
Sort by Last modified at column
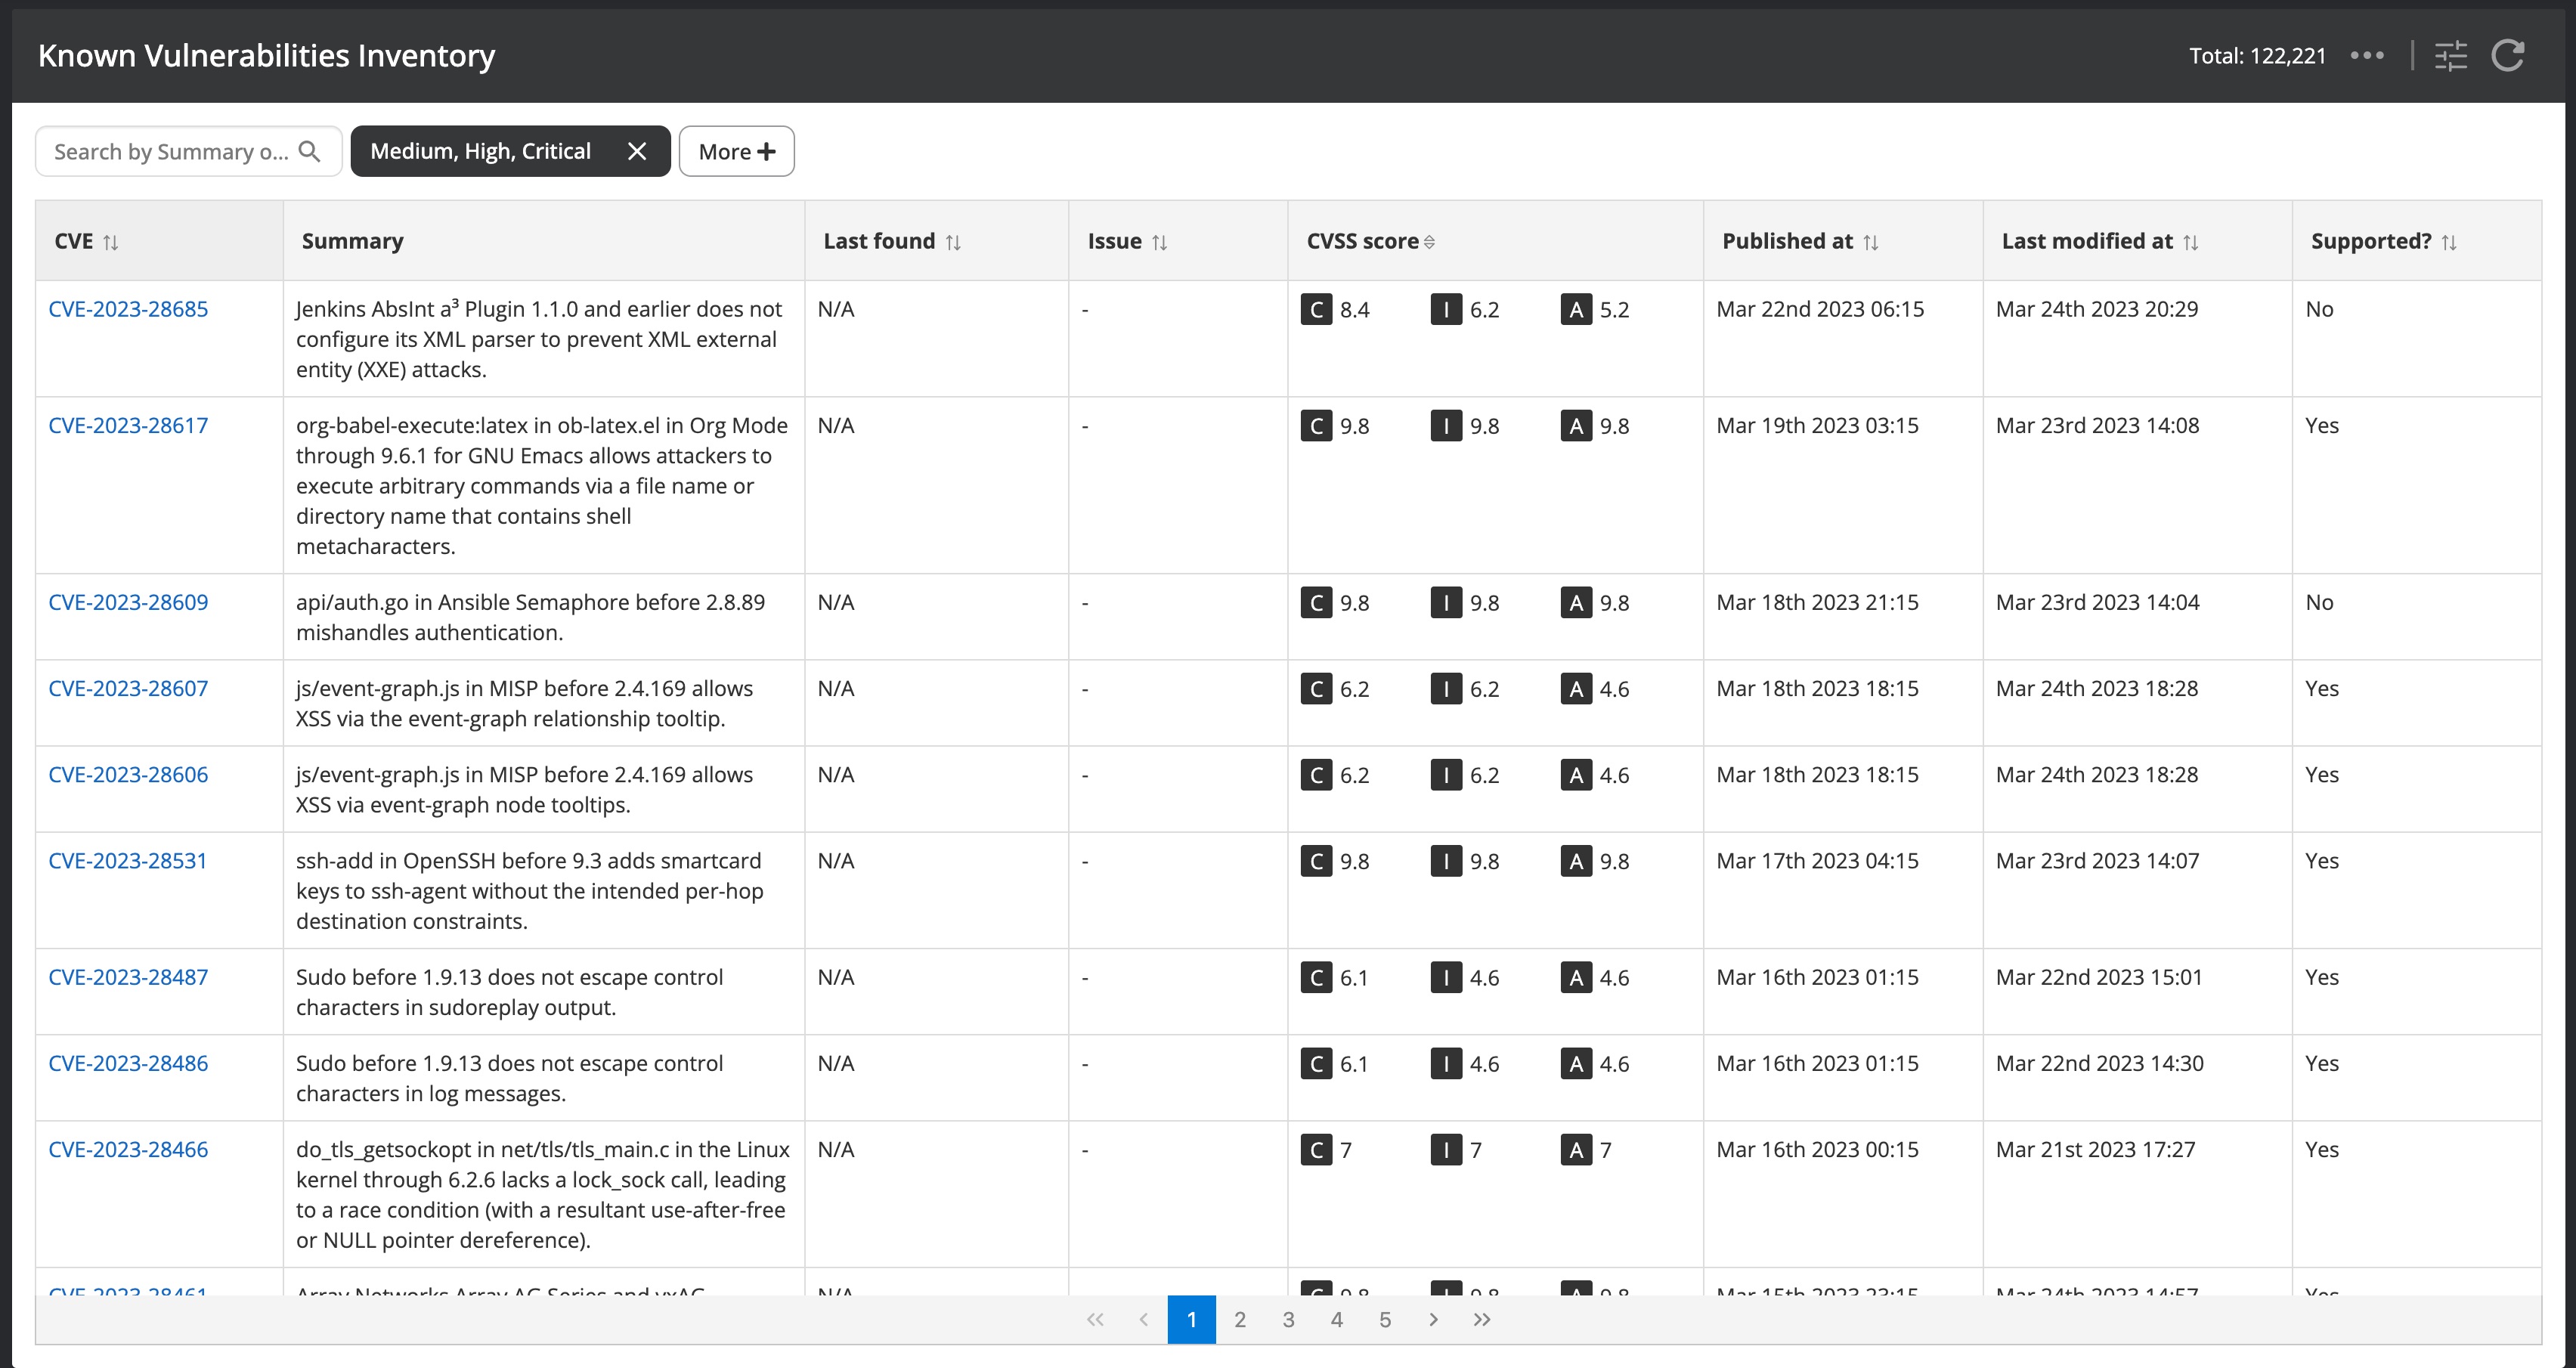pos(2190,242)
